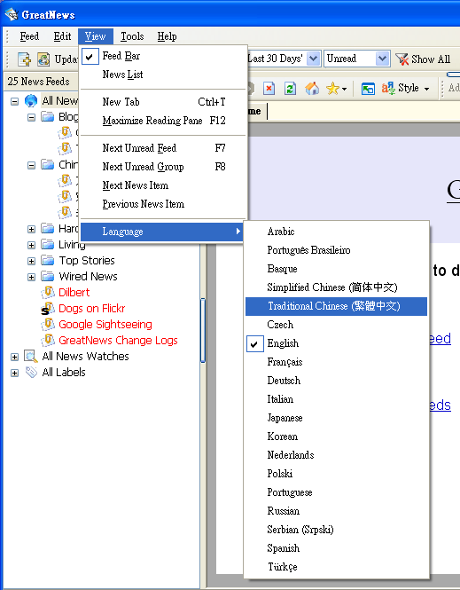The height and width of the screenshot is (590, 460).
Task: Click the Home icon in toolbar
Action: click(x=312, y=89)
